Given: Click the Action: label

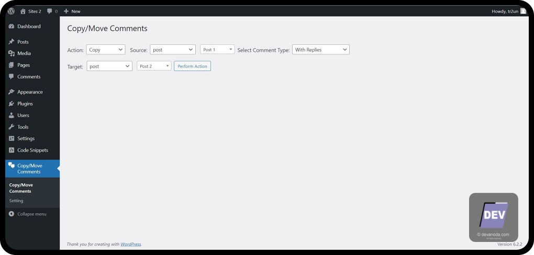Looking at the screenshot, I should pyautogui.click(x=75, y=50).
